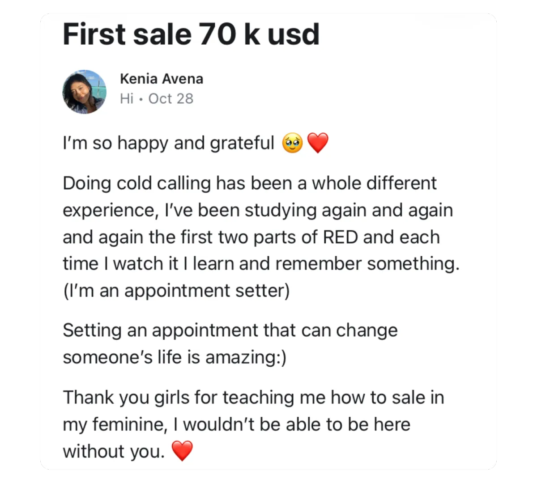Image resolution: width=537 pixels, height=483 pixels.
Task: Click the line starting 'Thank you girls for teaching'
Action: pos(253,398)
